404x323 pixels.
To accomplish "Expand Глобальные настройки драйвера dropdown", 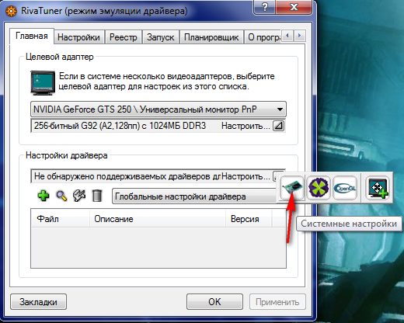I will point(195,196).
